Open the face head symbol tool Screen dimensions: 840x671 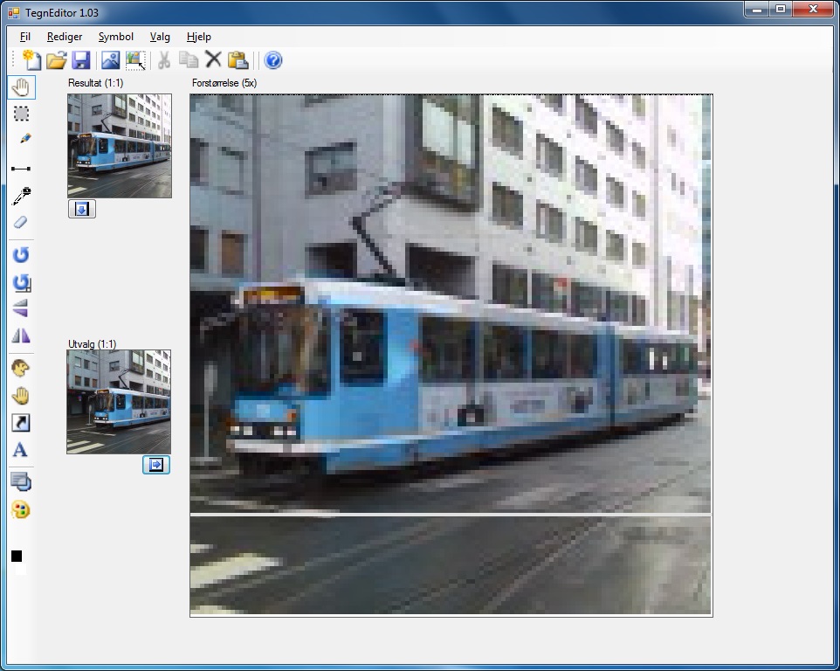coord(20,368)
